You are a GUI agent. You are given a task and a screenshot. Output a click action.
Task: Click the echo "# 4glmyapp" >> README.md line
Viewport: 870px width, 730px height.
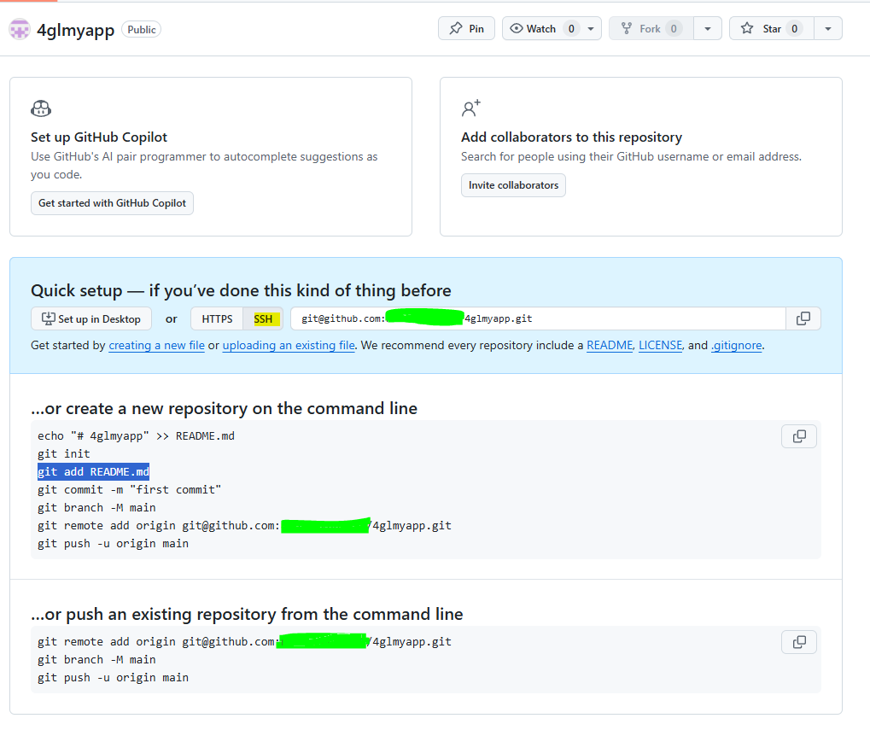coord(136,436)
